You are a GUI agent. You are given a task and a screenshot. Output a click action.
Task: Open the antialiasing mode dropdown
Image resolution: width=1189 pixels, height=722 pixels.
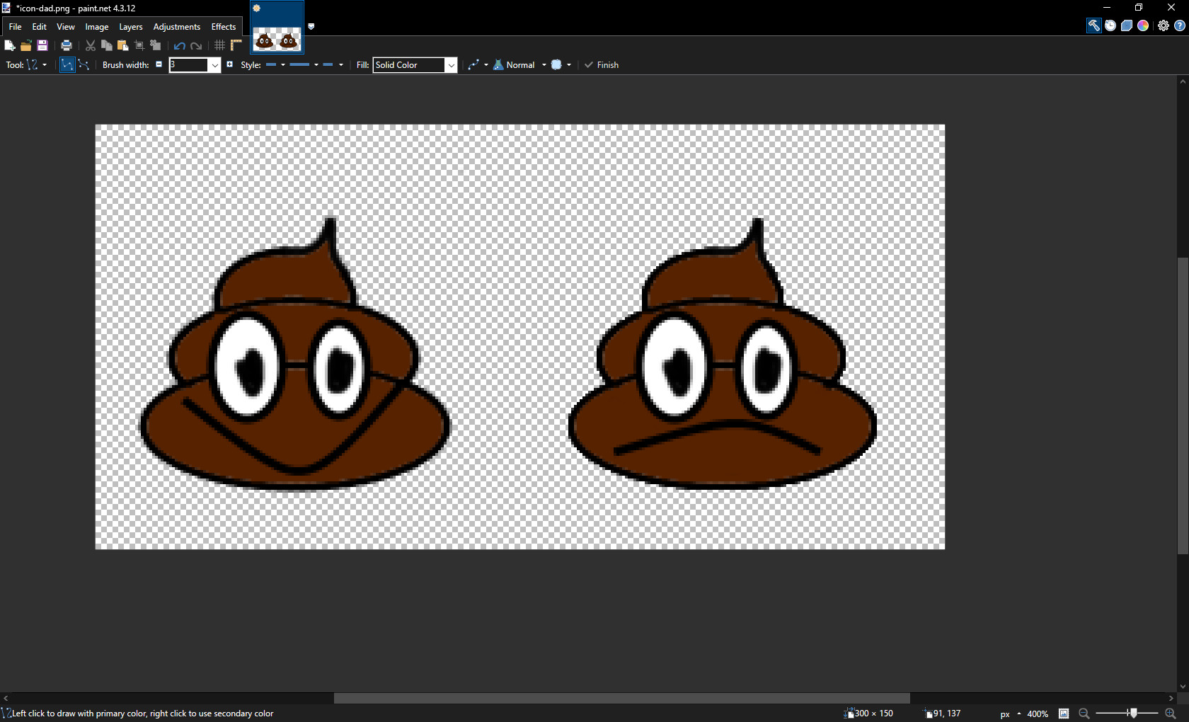coord(561,64)
